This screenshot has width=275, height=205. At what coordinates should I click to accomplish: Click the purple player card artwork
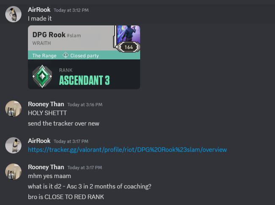click(x=128, y=34)
